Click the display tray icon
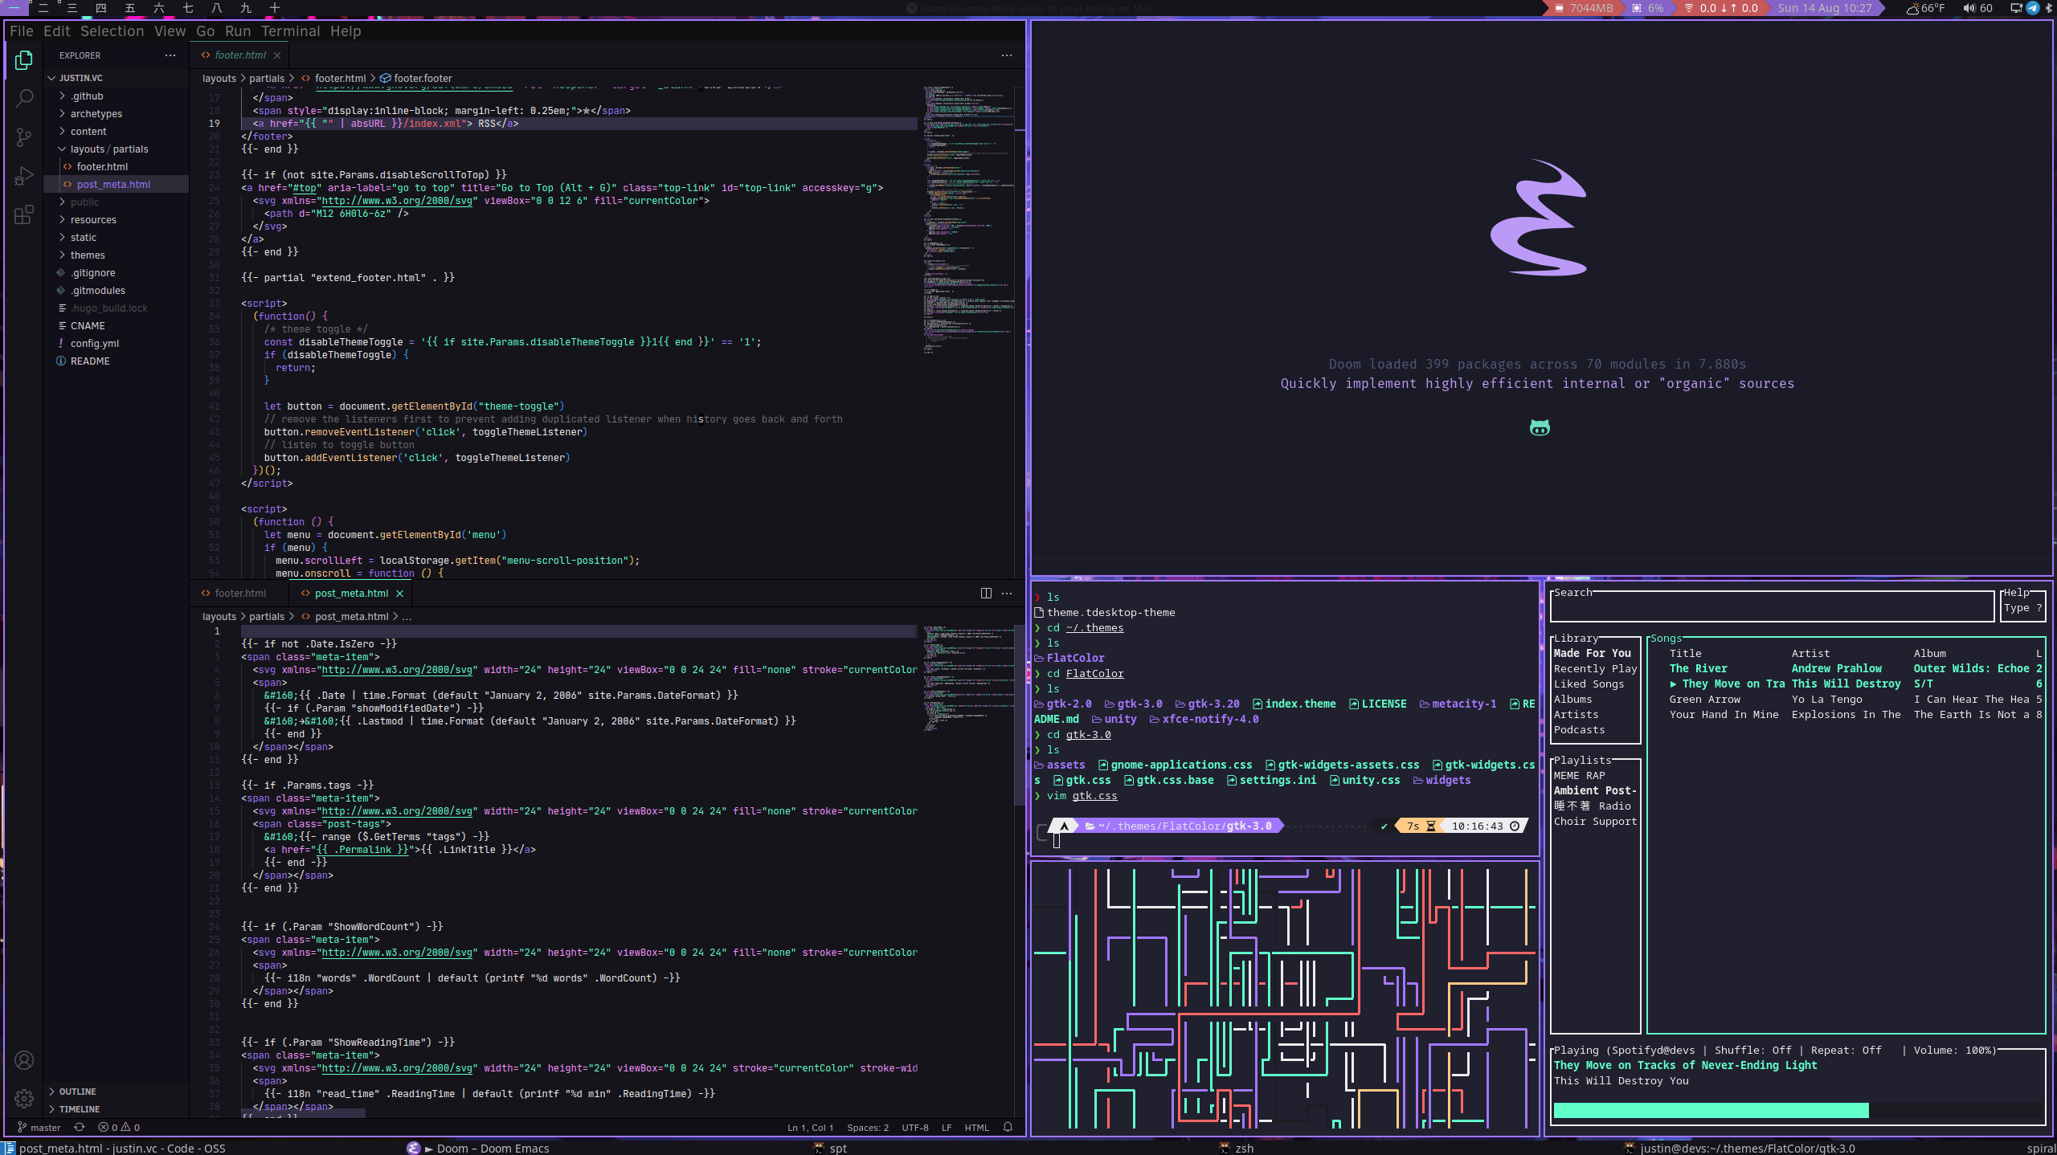The image size is (2057, 1155). coord(2015,8)
